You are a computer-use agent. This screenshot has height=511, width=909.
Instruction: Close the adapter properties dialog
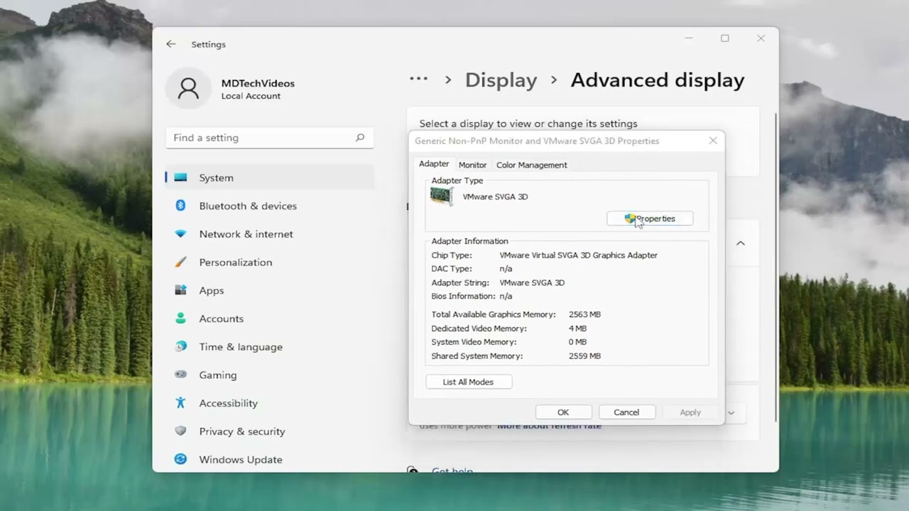point(713,141)
